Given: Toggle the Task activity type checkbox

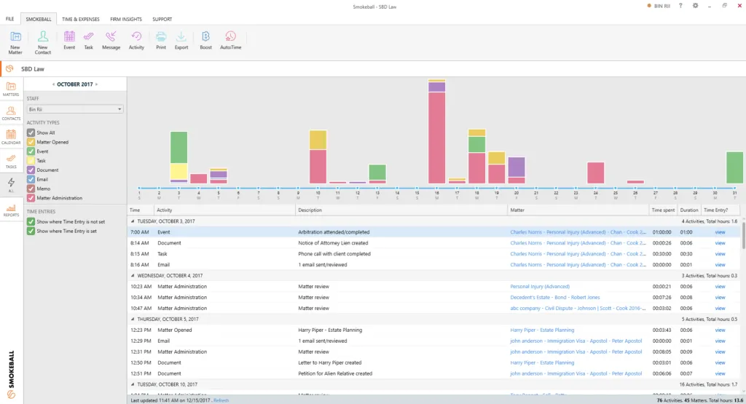Looking at the screenshot, I should (31, 161).
